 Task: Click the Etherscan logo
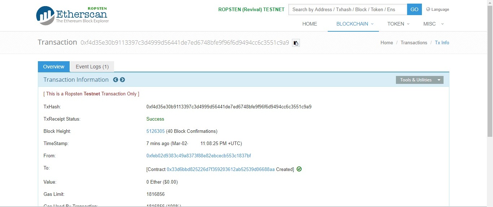point(72,15)
